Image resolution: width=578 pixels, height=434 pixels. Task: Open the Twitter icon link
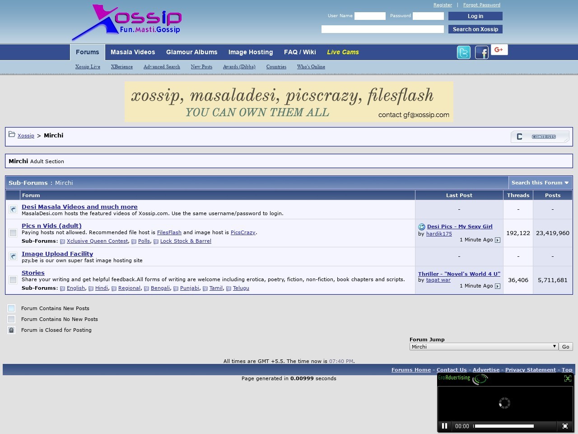(463, 52)
